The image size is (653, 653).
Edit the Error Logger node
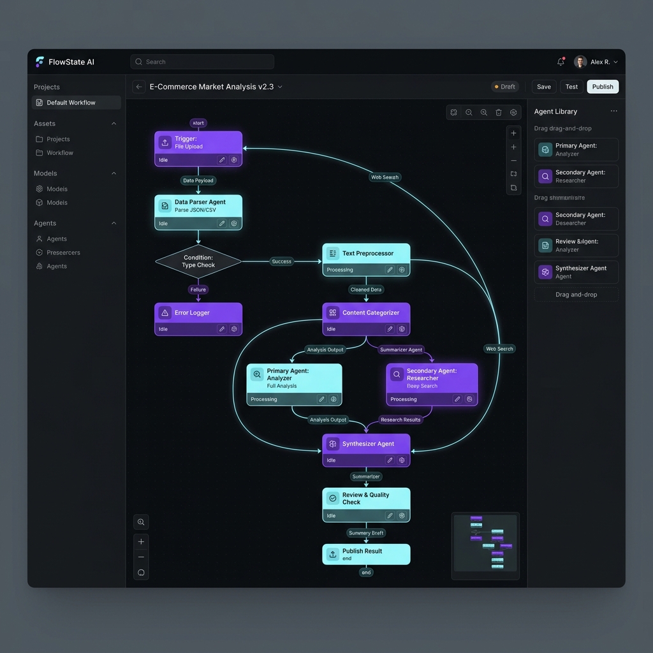coord(222,329)
